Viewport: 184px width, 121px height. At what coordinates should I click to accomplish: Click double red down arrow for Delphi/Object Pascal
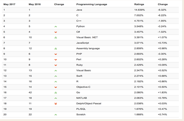pos(56,104)
